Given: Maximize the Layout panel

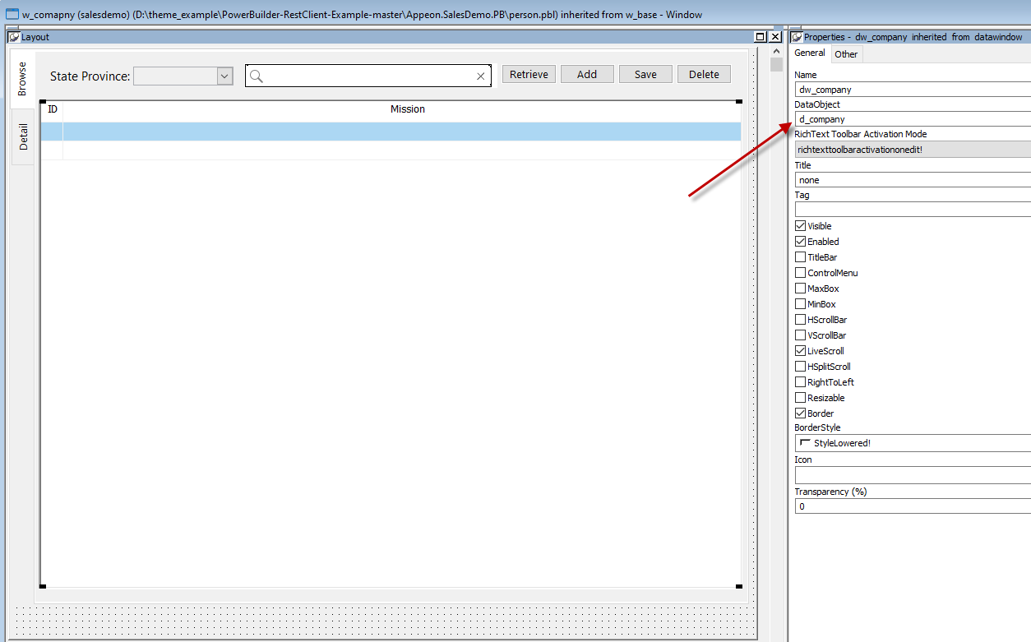Looking at the screenshot, I should point(761,37).
